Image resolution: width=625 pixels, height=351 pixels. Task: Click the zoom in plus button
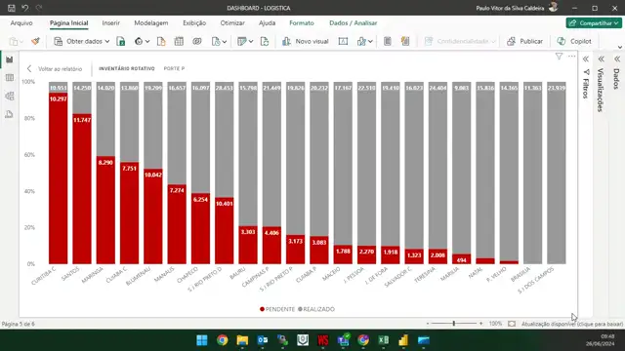pos(481,324)
